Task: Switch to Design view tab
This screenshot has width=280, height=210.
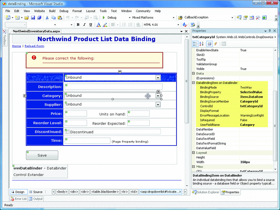Action: [19, 192]
